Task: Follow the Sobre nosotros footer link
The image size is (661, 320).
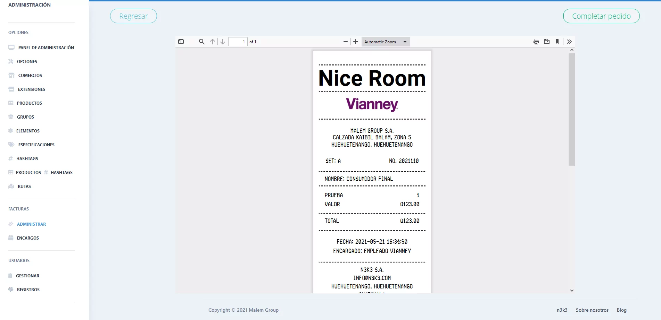Action: pyautogui.click(x=592, y=310)
